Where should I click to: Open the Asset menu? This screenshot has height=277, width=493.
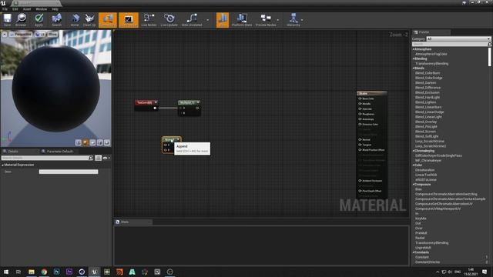[27, 9]
